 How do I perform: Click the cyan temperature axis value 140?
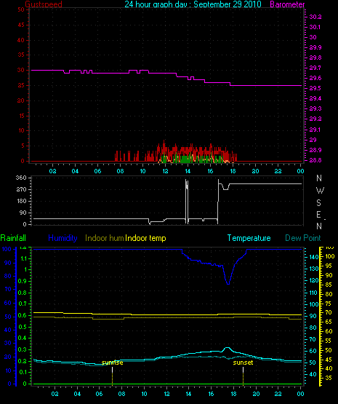tap(314, 257)
